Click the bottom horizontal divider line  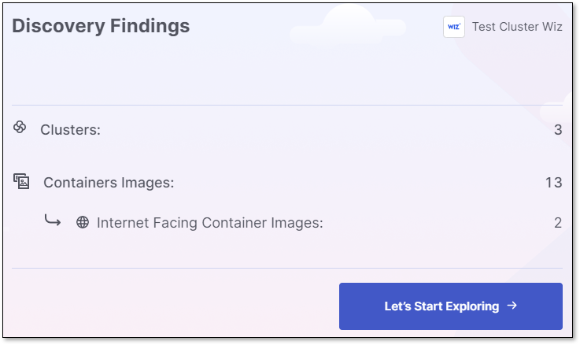287,268
